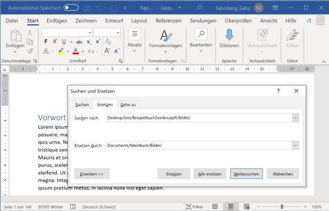This screenshot has width=329, height=211.
Task: Click the dialog help question mark
Action: point(278,91)
